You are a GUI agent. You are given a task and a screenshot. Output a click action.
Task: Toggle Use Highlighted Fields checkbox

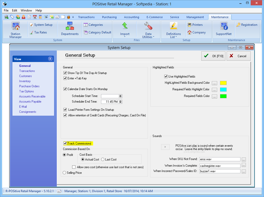[x=166, y=76]
